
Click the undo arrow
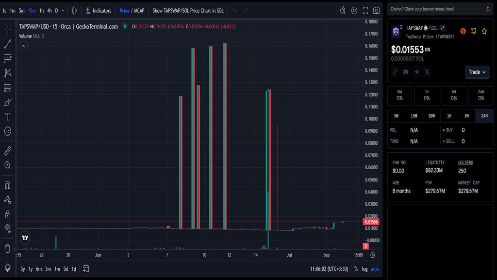point(234,11)
